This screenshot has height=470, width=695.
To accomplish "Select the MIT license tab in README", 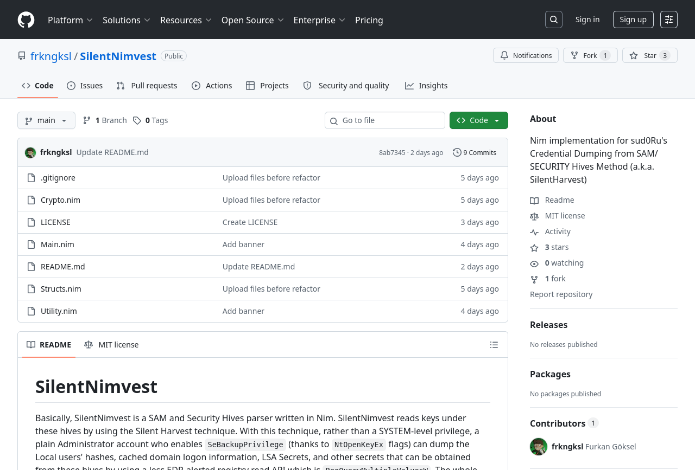I will [x=111, y=345].
